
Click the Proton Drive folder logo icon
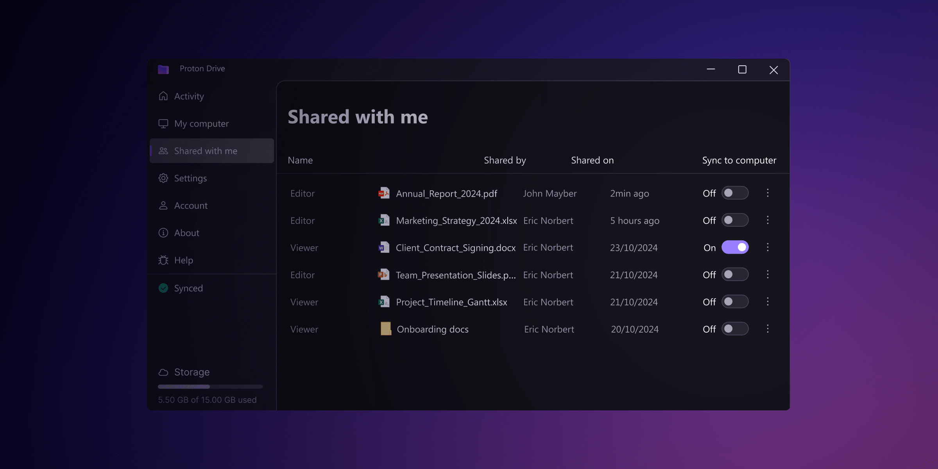[163, 70]
